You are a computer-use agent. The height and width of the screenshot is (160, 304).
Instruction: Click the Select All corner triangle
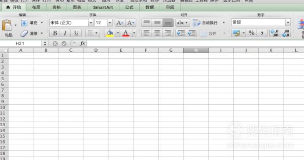[4, 50]
